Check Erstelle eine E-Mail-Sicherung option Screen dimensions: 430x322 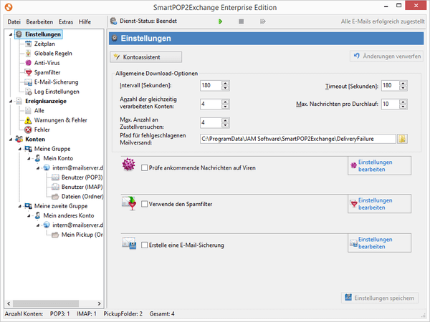pos(145,245)
